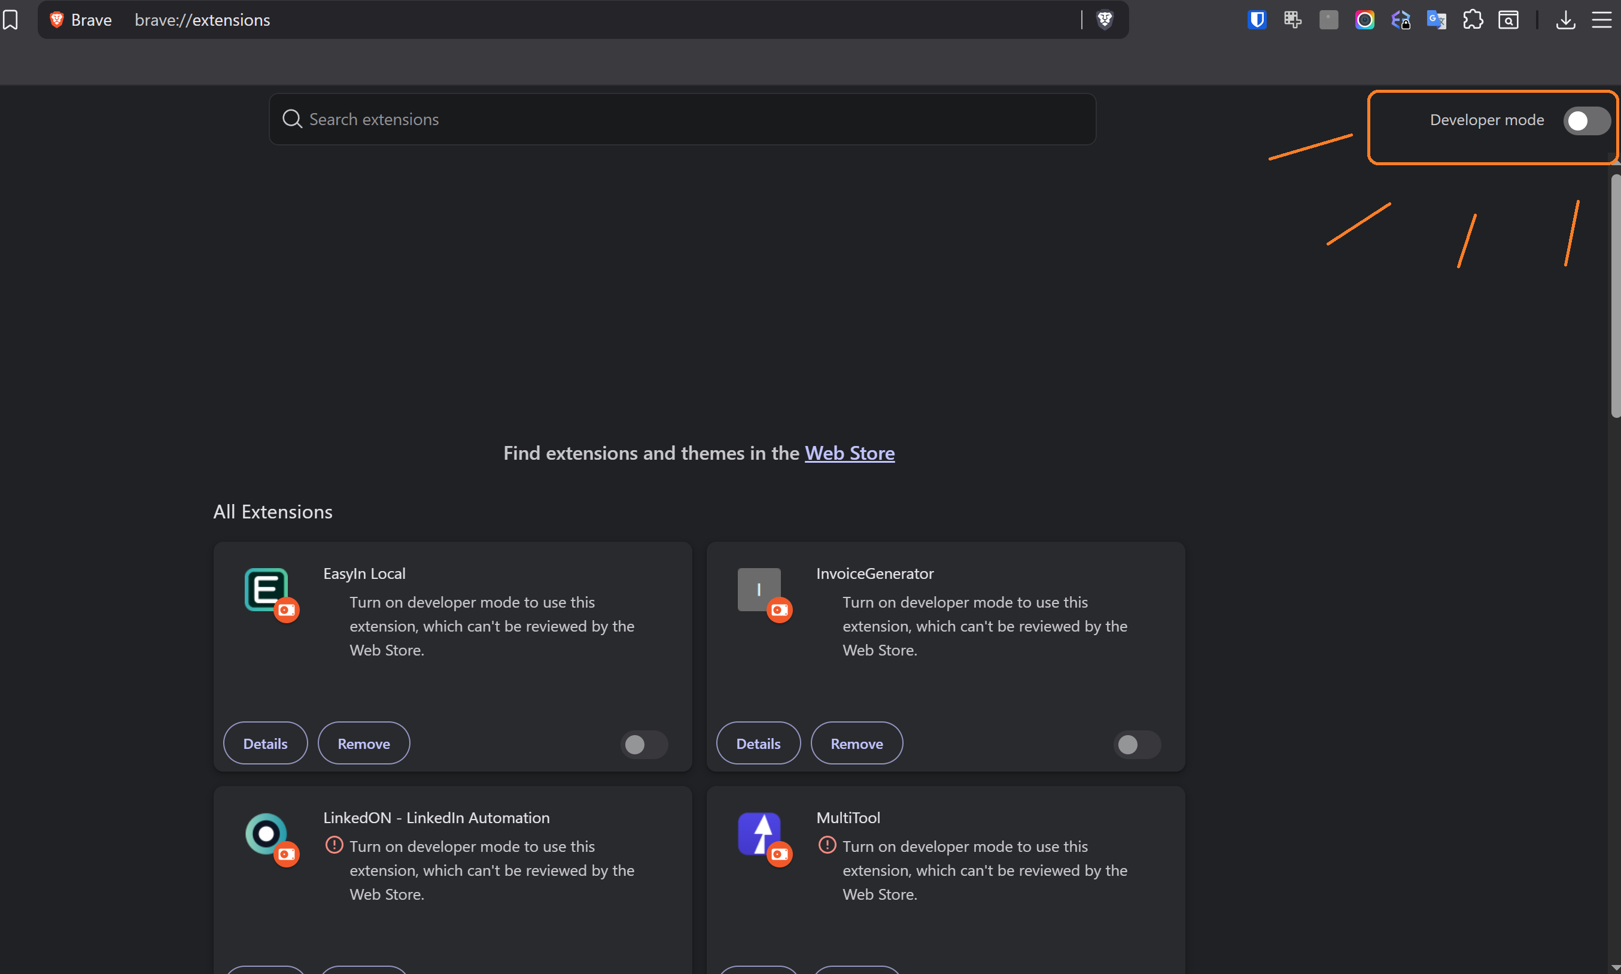This screenshot has width=1621, height=974.
Task: Focus the Search extensions field
Action: [682, 119]
